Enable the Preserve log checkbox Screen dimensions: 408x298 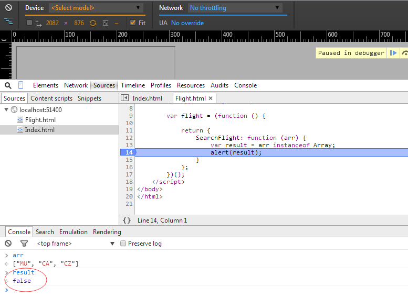coord(123,243)
